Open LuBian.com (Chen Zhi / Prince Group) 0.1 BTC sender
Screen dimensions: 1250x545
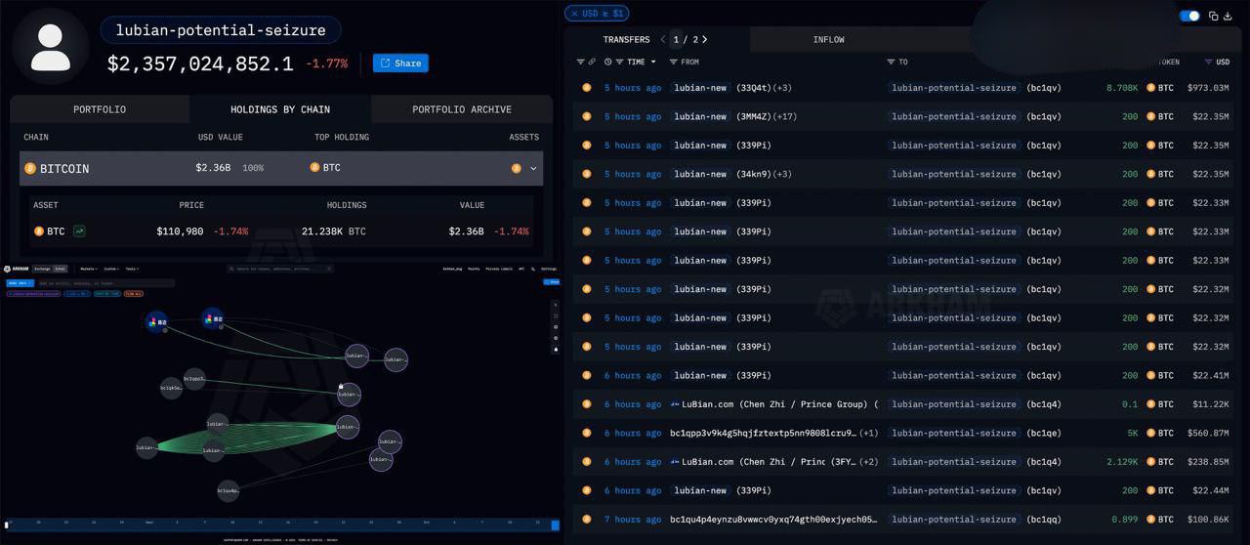[772, 404]
